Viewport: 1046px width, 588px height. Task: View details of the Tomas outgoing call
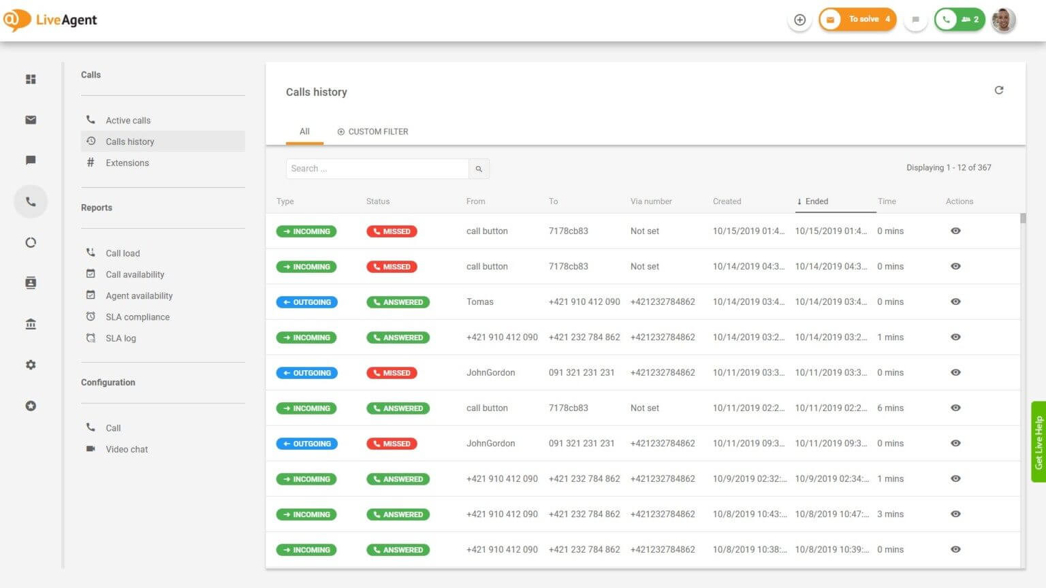coord(955,302)
